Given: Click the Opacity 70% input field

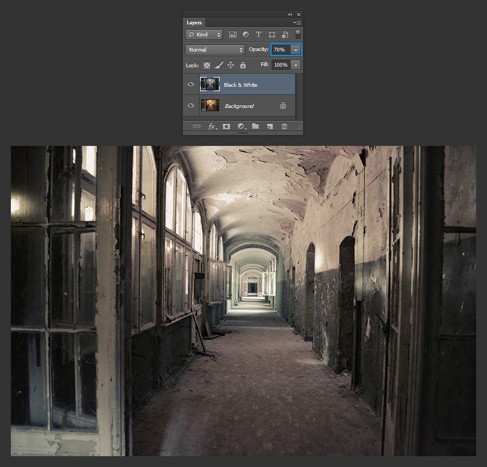Looking at the screenshot, I should click(x=281, y=50).
